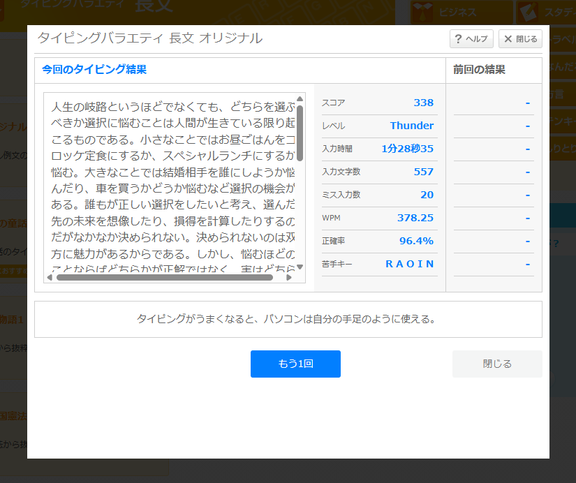Click inside the typed passage text area

(171, 181)
